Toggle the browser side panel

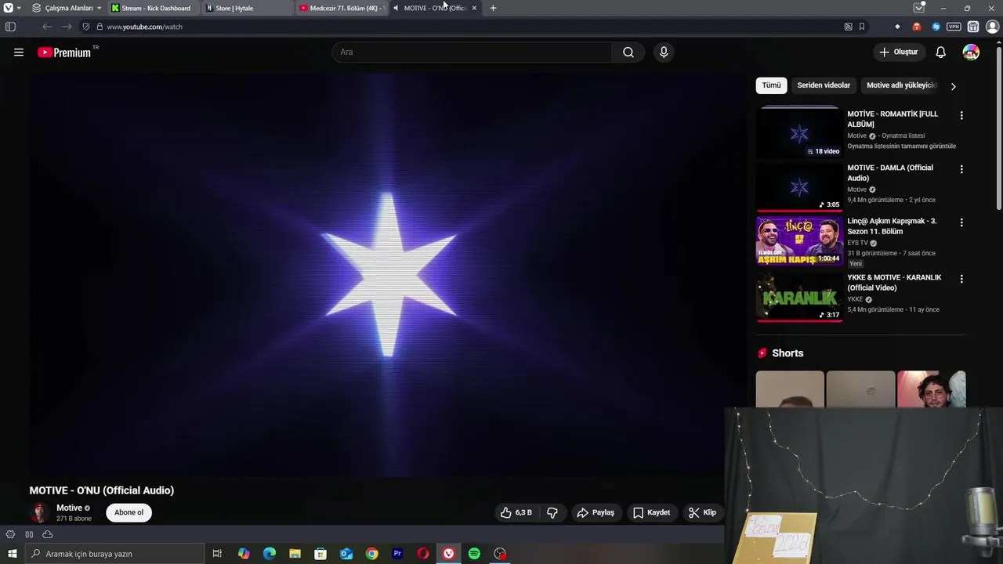coord(10,27)
